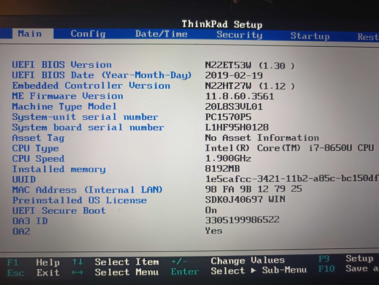
Task: Click the UUID value starting with 1e5cafcc
Action: pos(292,179)
